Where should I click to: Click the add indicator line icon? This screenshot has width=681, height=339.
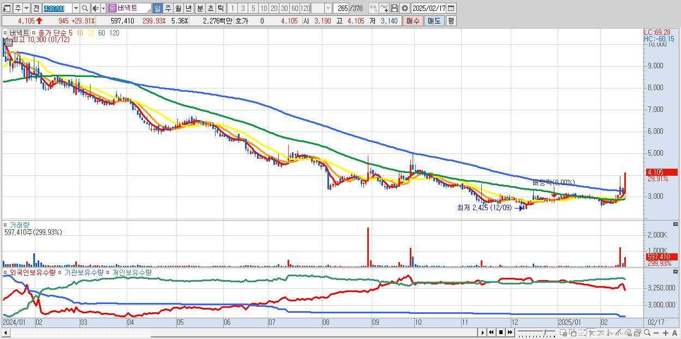(384, 8)
